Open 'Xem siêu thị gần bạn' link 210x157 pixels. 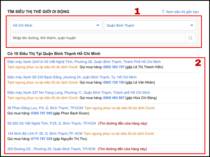click(x=182, y=12)
